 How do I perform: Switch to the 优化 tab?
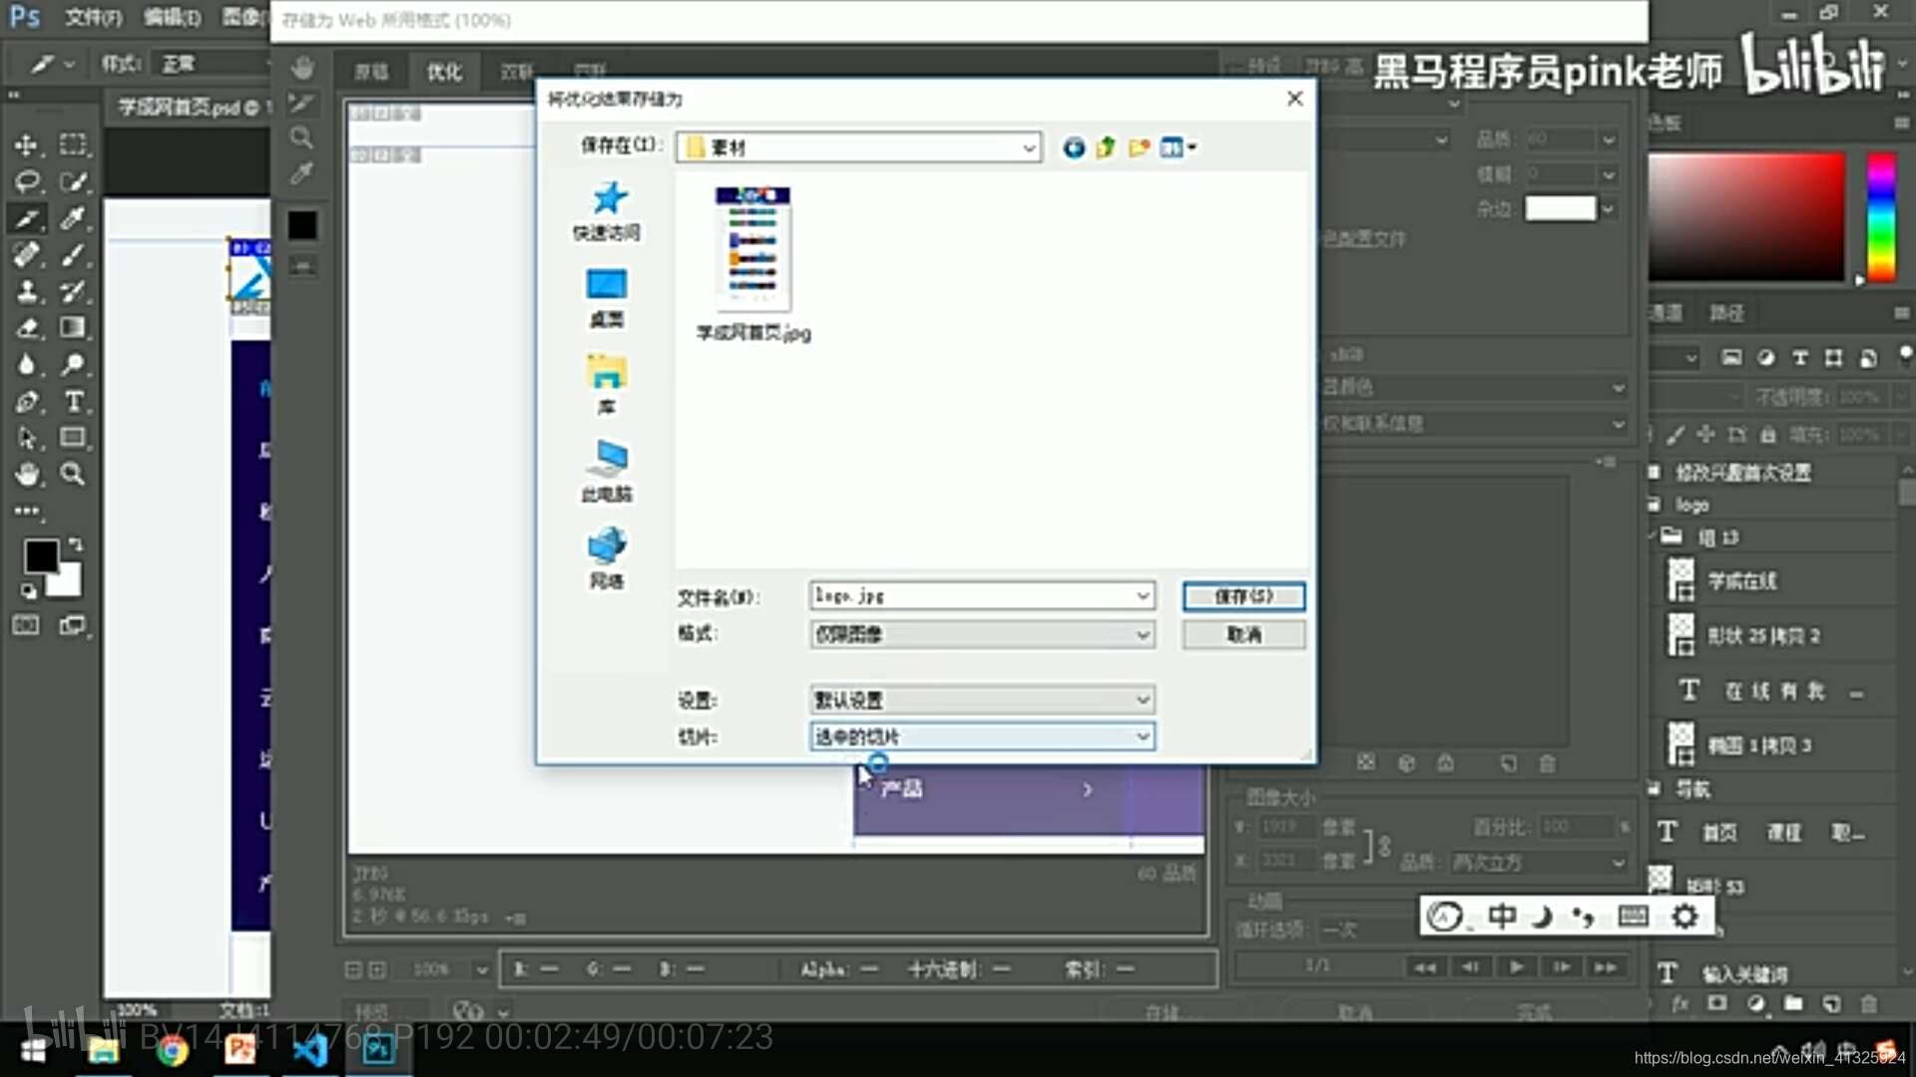[444, 72]
